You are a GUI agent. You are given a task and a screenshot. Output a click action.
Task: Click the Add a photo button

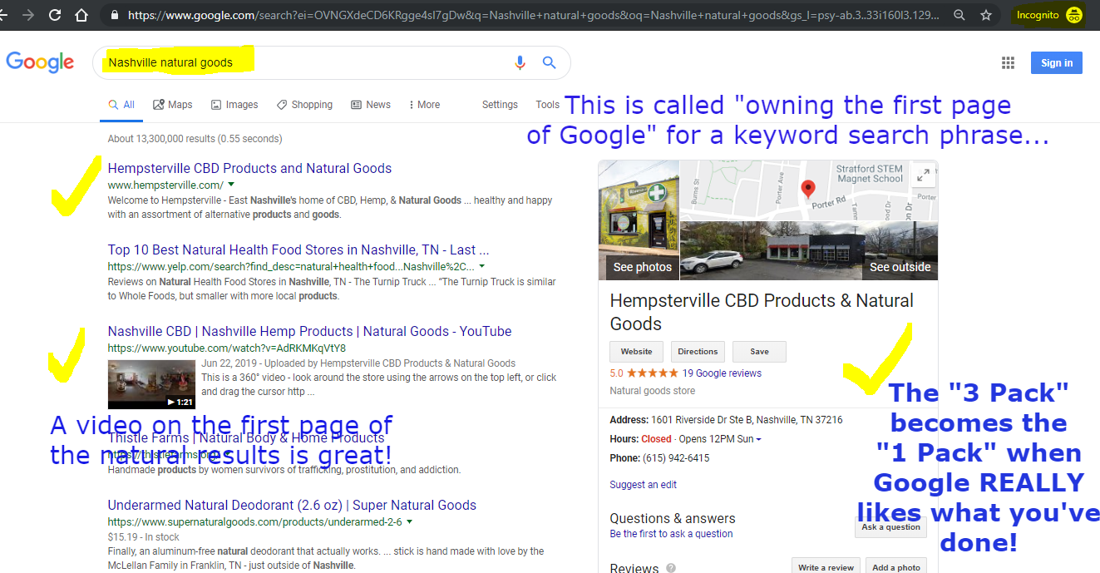click(896, 566)
